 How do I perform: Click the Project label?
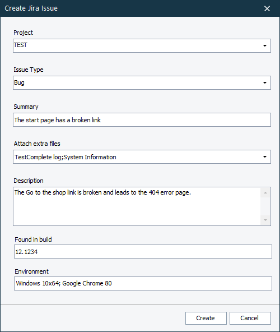[24, 33]
